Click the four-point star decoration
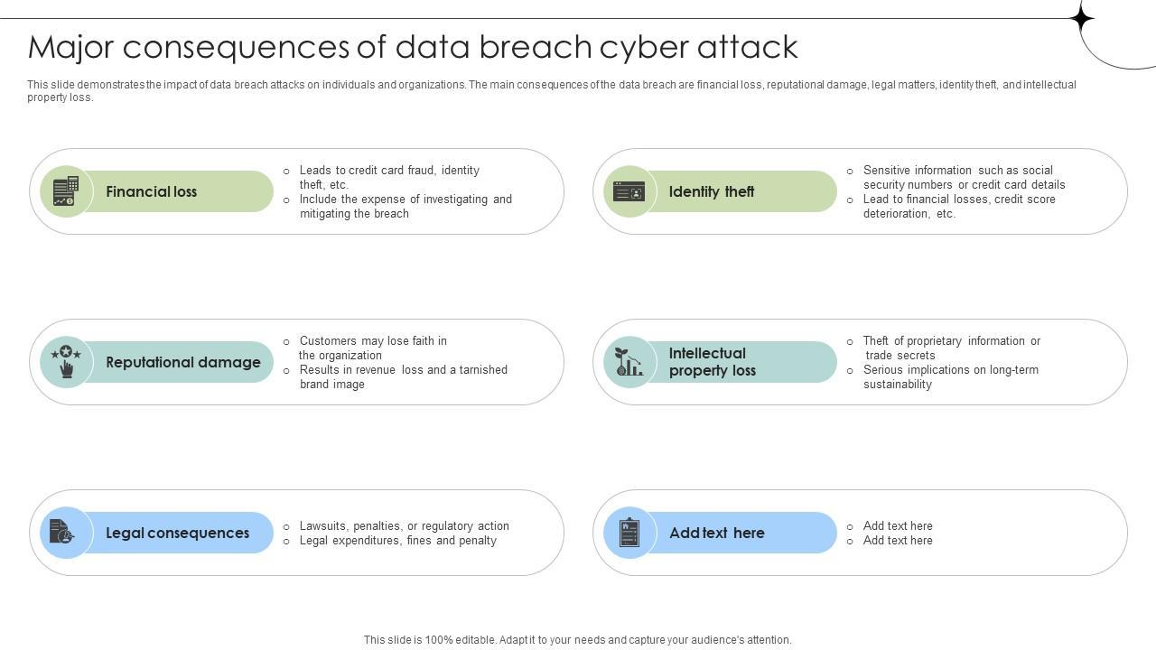This screenshot has height=650, width=1156. point(1081,18)
